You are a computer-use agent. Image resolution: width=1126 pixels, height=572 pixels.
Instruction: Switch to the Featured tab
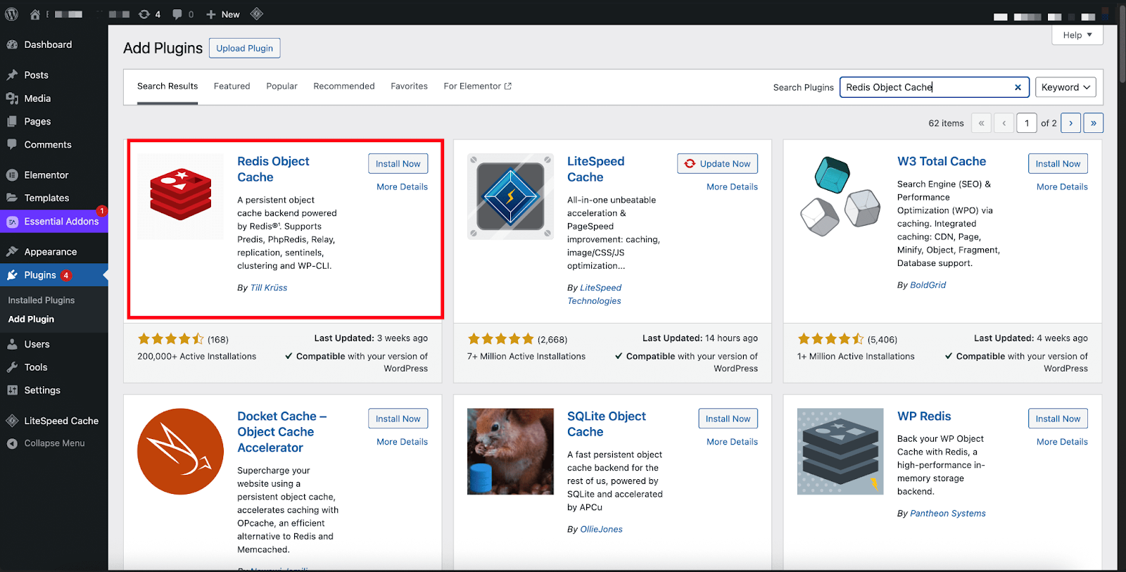click(232, 87)
